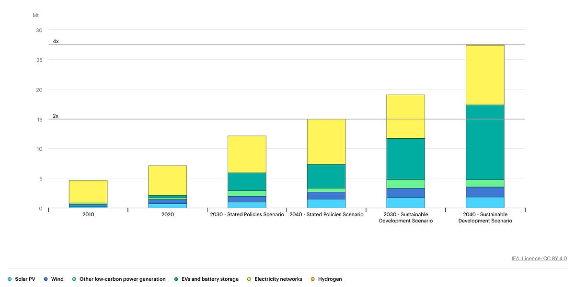575x287 pixels.
Task: Click the green Other low-carbon legend dot
Action: (x=74, y=279)
